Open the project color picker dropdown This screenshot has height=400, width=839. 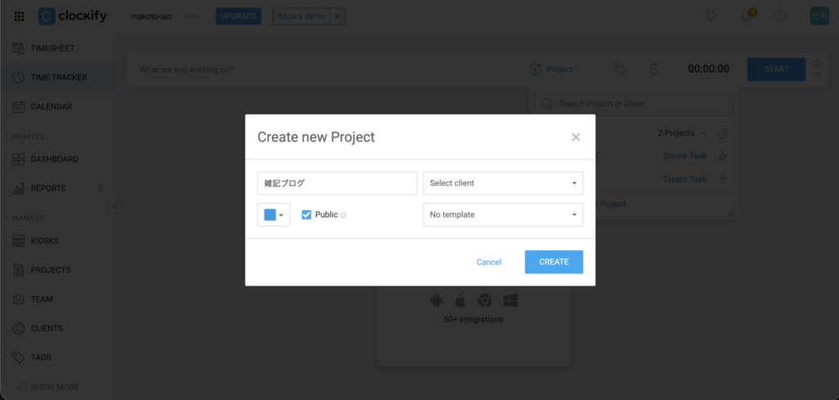point(274,215)
